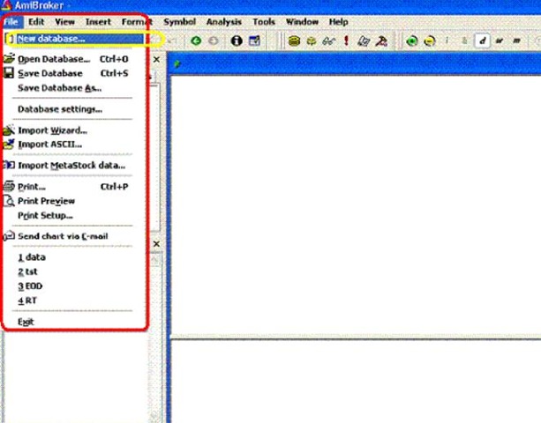This screenshot has width=541, height=423.
Task: Toggle the daily 'd' interval button
Action: (x=482, y=41)
